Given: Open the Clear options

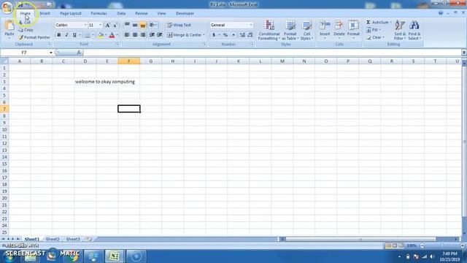Looking at the screenshot, I should [375, 37].
